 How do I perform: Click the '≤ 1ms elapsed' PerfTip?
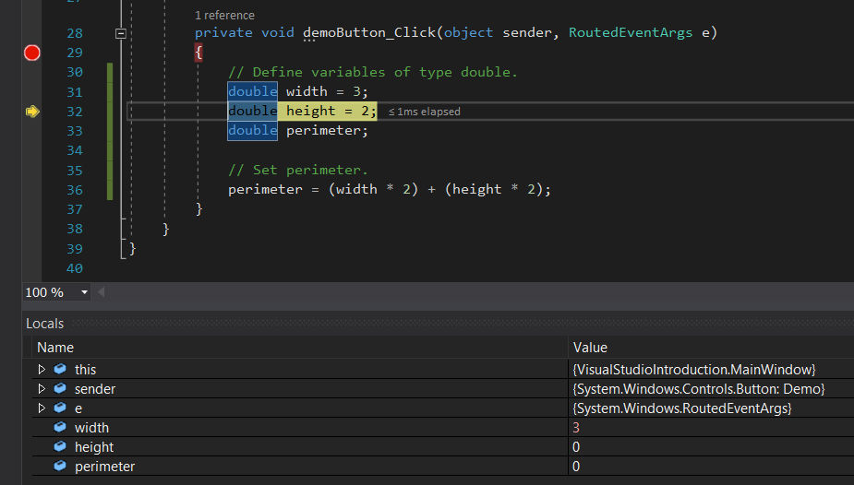coord(424,112)
